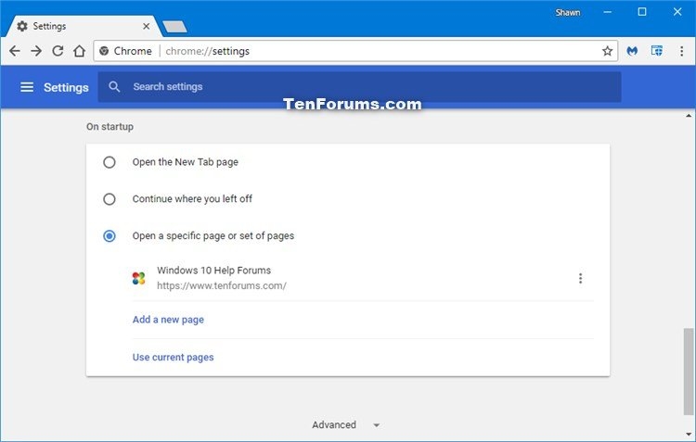Open the Settings hamburger menu
Screen dimensions: 696x442
click(x=27, y=87)
